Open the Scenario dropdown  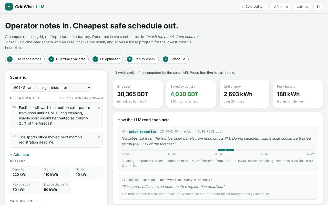(x=51, y=88)
